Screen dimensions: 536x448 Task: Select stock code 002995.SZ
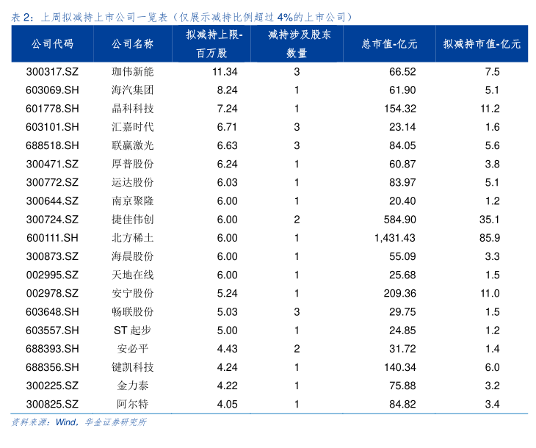(x=52, y=275)
